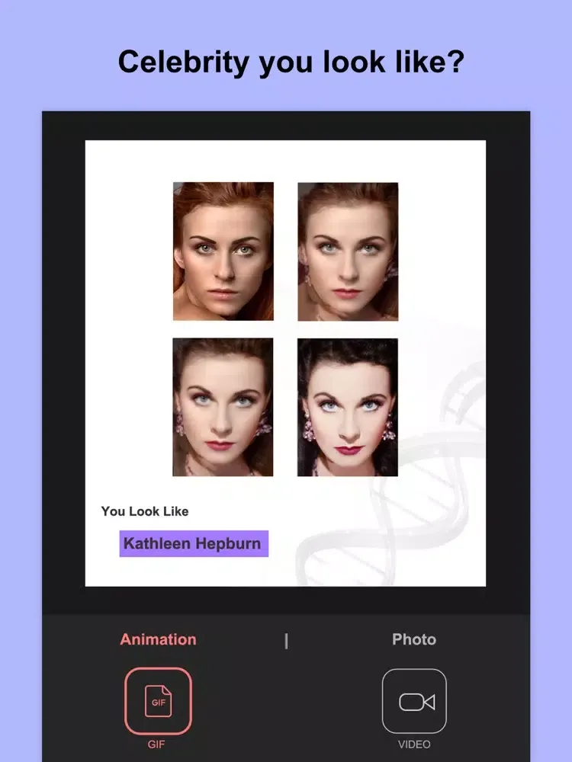Open the bottom-left morphed face photo
Viewport: 572px width, 762px height.
point(223,407)
